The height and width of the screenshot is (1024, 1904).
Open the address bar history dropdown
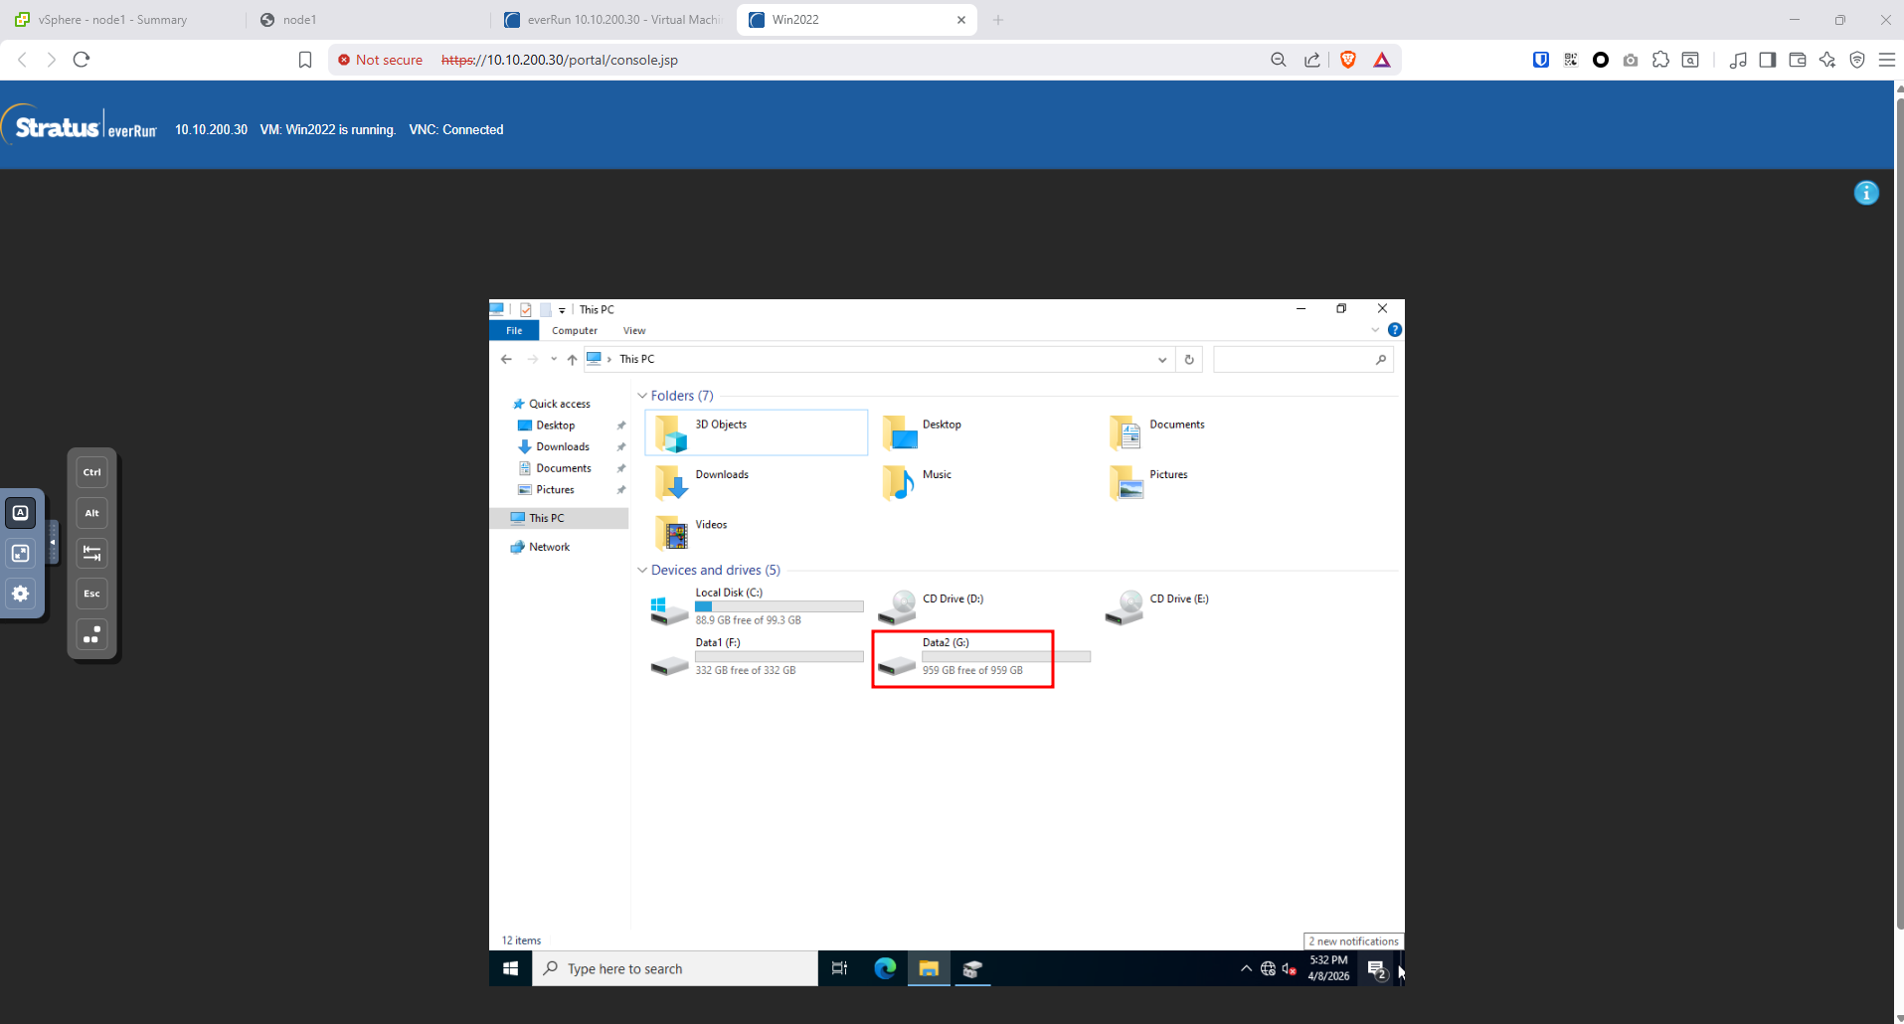tap(1161, 360)
